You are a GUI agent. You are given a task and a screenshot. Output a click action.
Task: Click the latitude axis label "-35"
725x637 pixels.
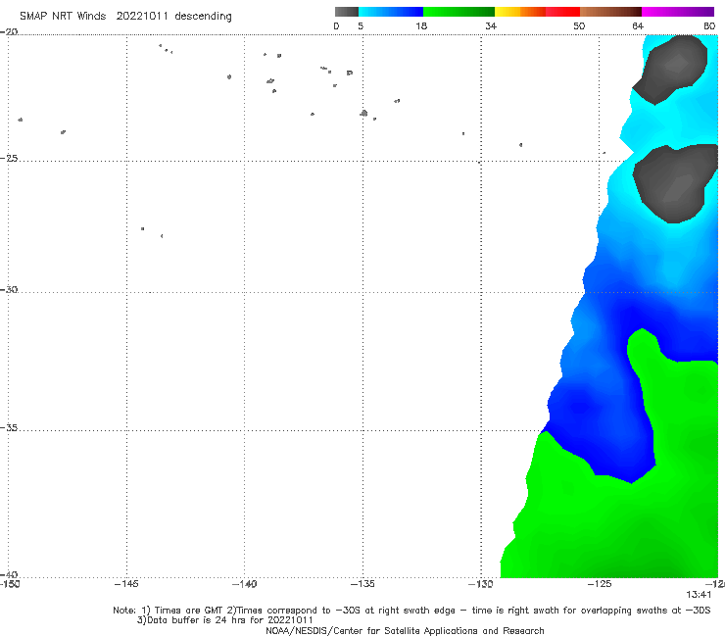9,427
